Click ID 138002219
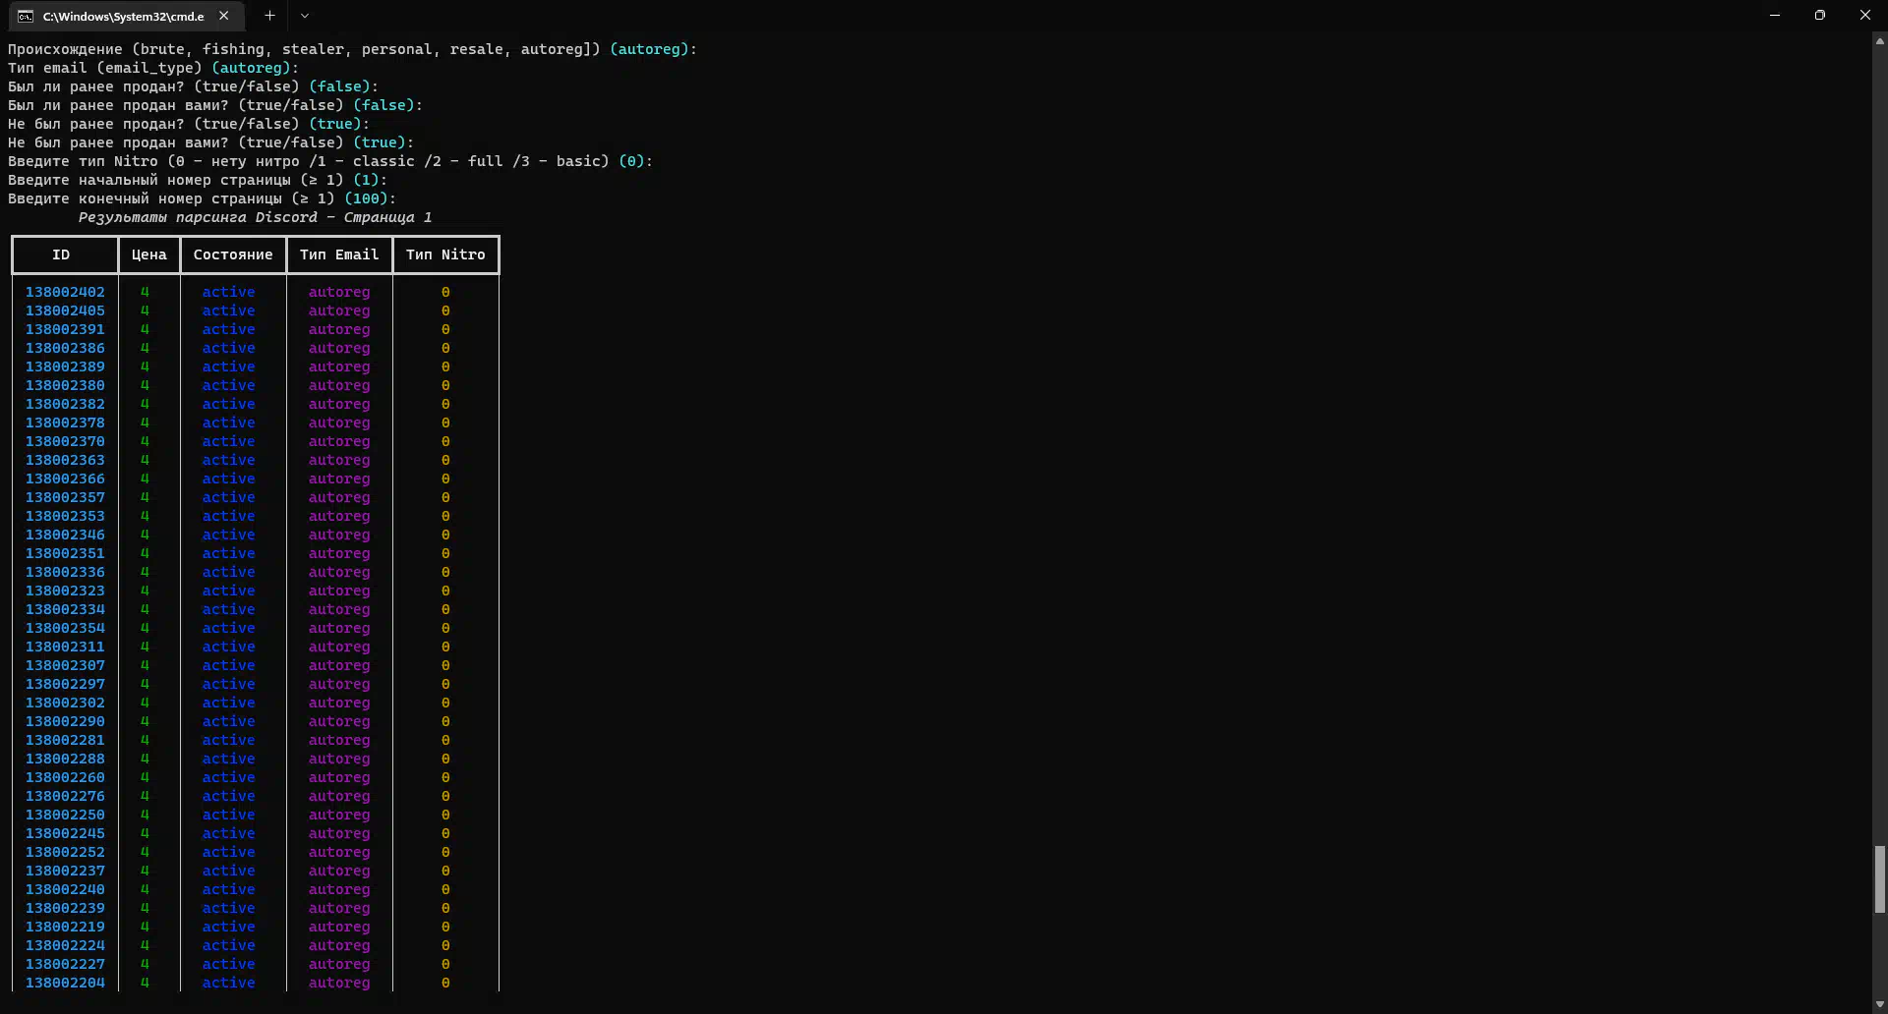 pyautogui.click(x=65, y=927)
